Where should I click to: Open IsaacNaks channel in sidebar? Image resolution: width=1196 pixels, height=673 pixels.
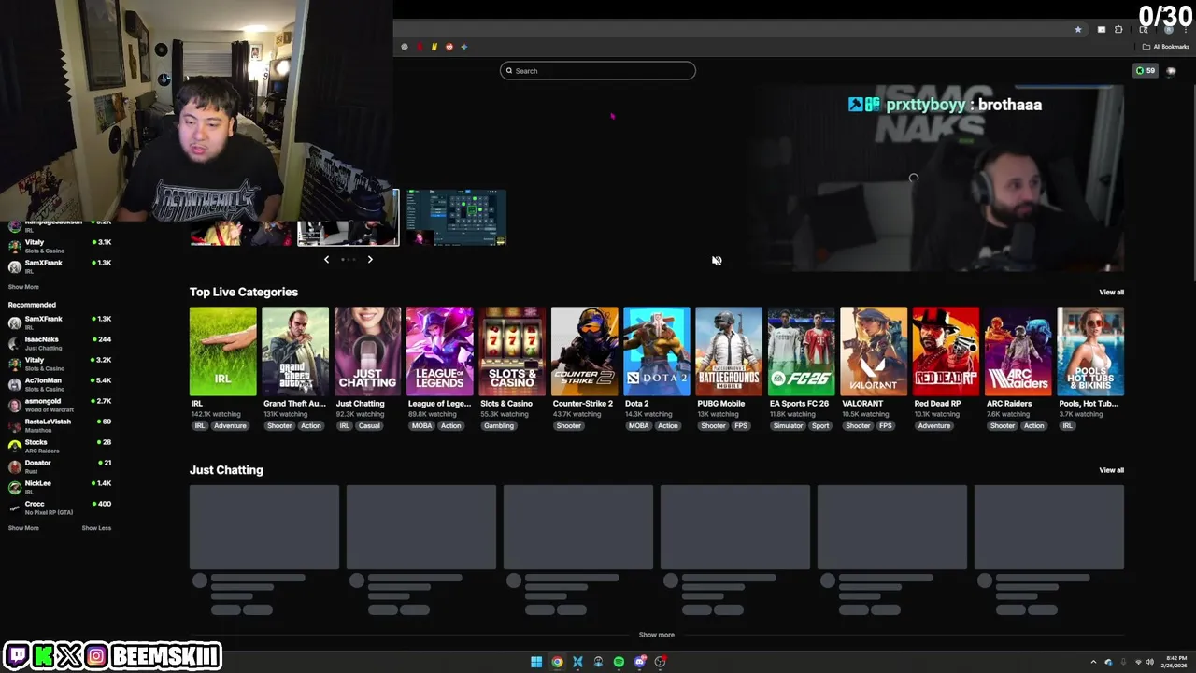60,343
